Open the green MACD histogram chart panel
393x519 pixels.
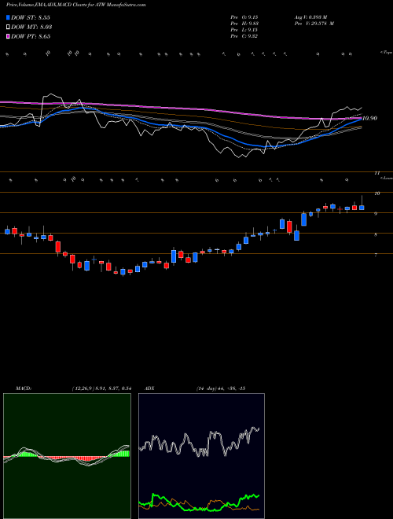(x=67, y=456)
